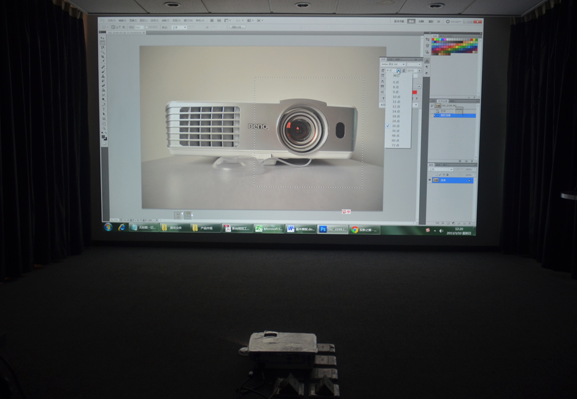Select the Clone Stamp tool

coord(103,76)
